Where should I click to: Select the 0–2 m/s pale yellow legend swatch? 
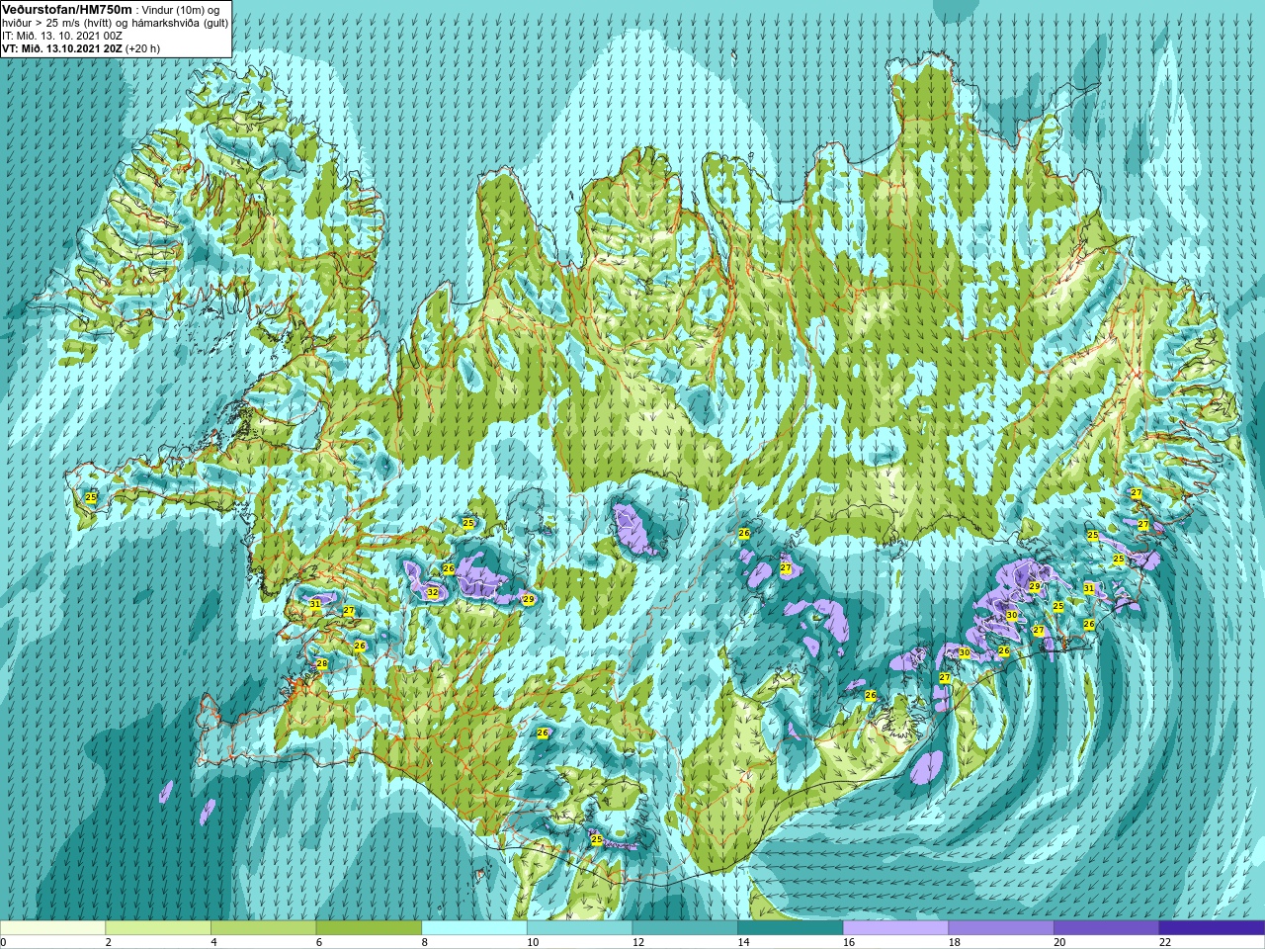(52, 928)
